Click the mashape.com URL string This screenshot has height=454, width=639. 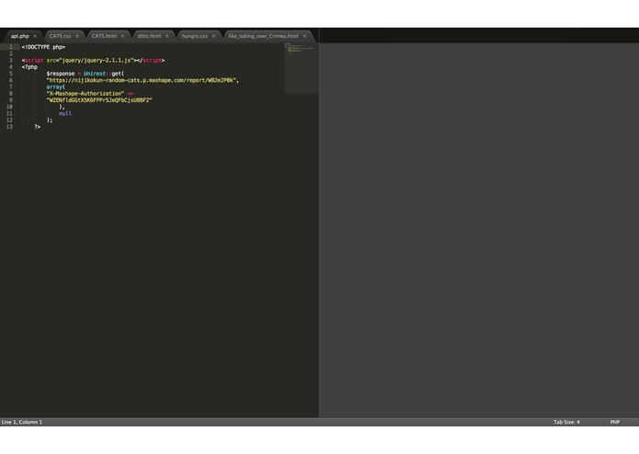click(x=142, y=81)
